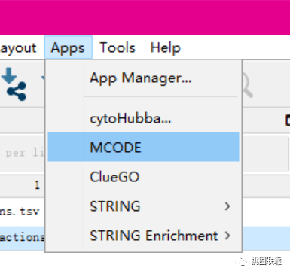Open the arrow beside the import network icon
Screen dimensions: 290x274
click(43, 79)
